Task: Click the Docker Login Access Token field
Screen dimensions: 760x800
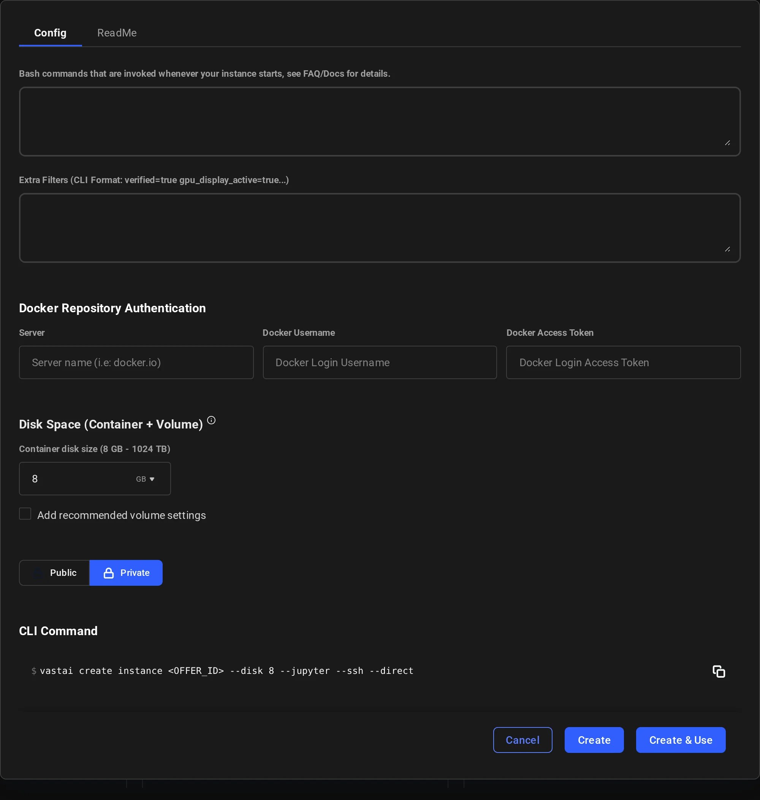Action: point(623,362)
